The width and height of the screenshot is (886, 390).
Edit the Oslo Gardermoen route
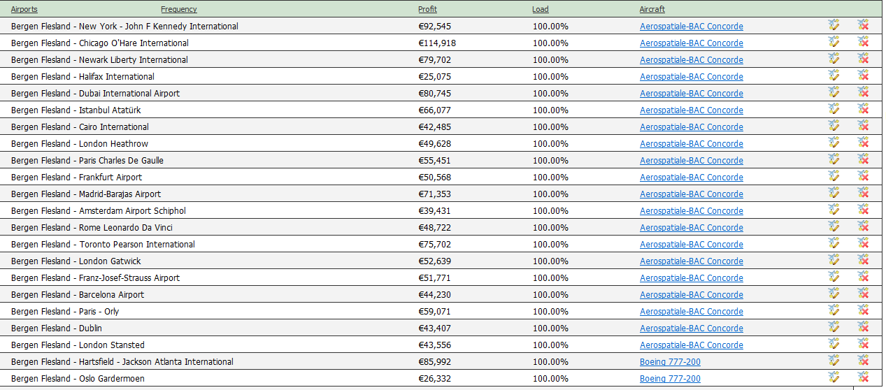[x=834, y=377]
